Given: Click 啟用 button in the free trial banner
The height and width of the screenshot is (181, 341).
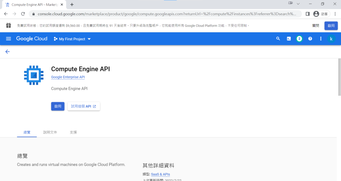Looking at the screenshot, I should point(331,26).
